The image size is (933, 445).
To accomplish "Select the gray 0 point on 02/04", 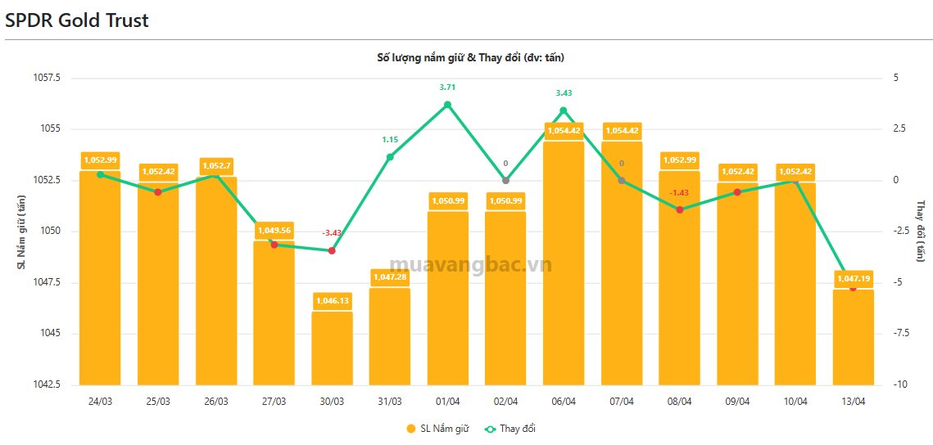I will [x=505, y=180].
